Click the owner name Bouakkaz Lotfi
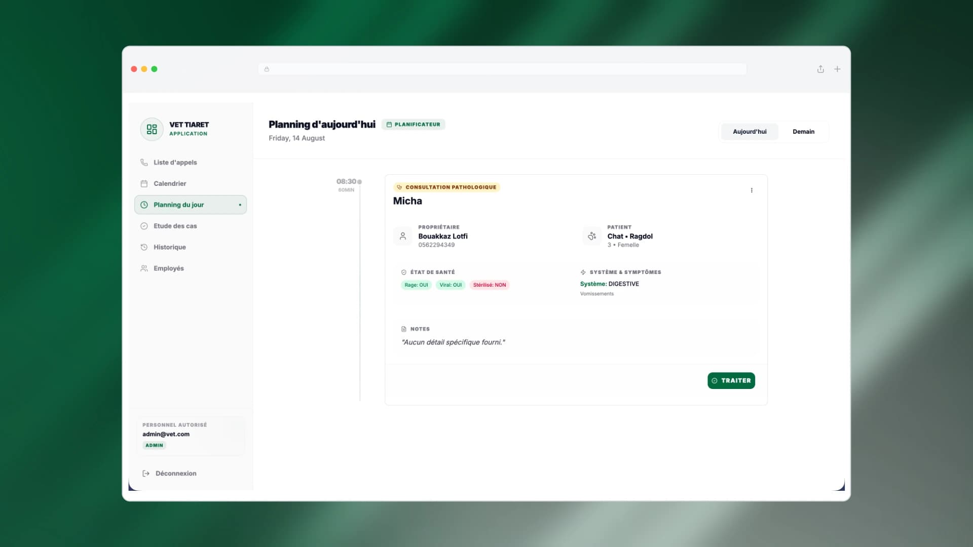973x547 pixels. click(x=443, y=237)
